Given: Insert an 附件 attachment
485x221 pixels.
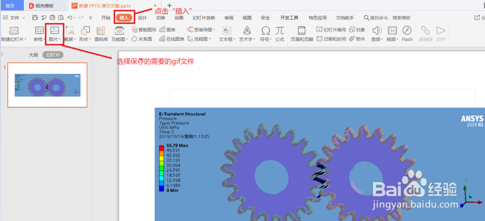Looking at the screenshot, I should click(x=357, y=39).
